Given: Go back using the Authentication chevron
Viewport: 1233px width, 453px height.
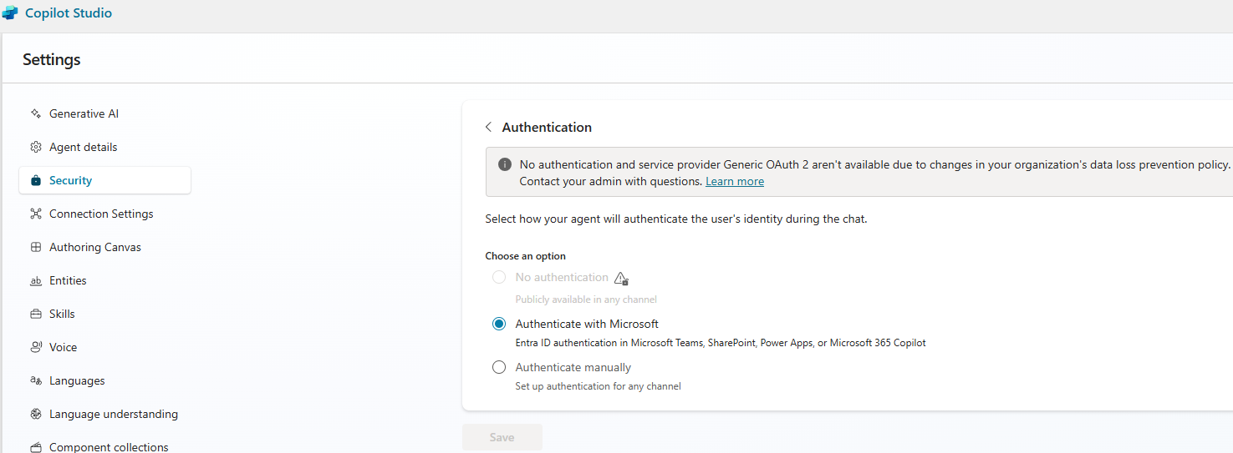Looking at the screenshot, I should click(488, 128).
